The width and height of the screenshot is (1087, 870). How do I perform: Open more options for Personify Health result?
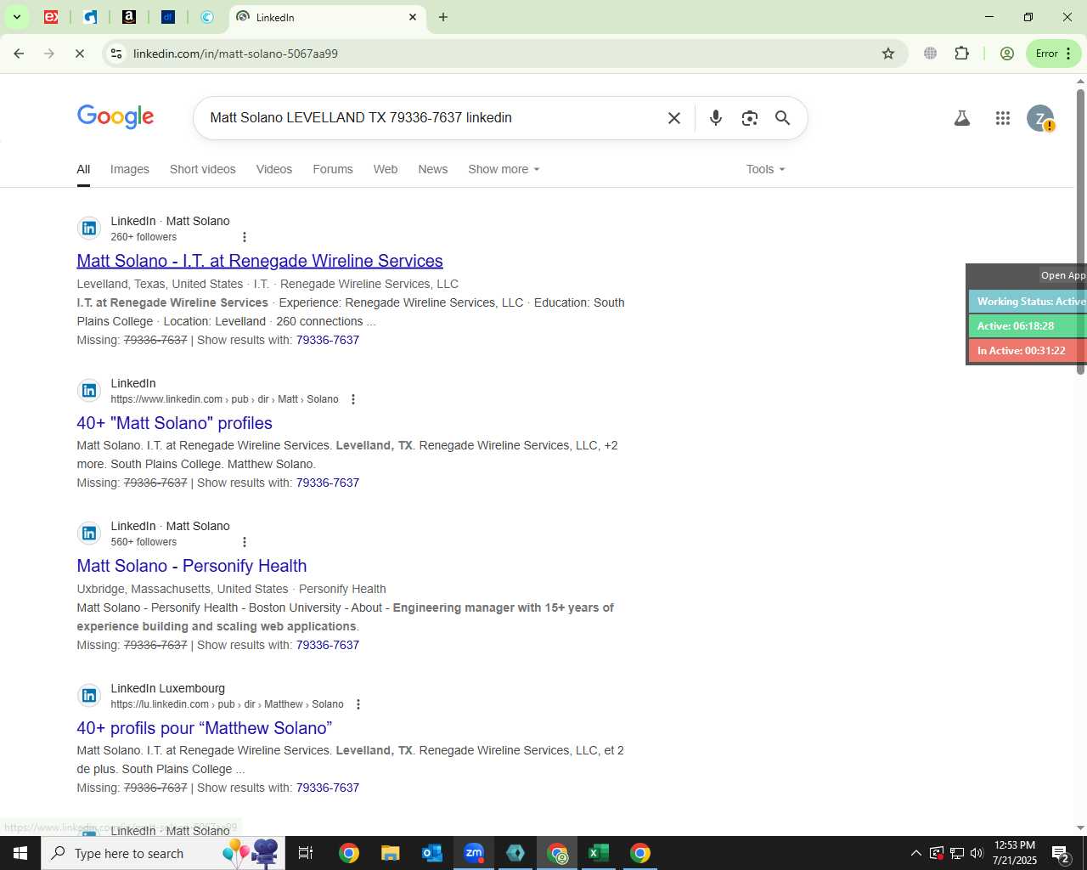245,542
